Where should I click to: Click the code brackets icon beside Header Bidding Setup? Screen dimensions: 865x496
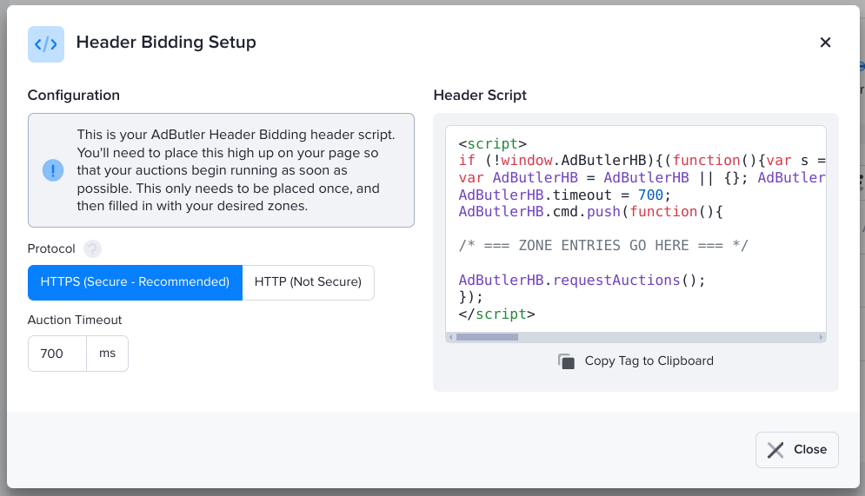[x=46, y=44]
